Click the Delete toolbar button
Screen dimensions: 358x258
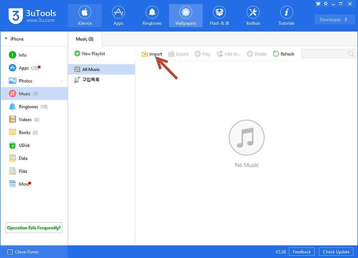click(257, 54)
